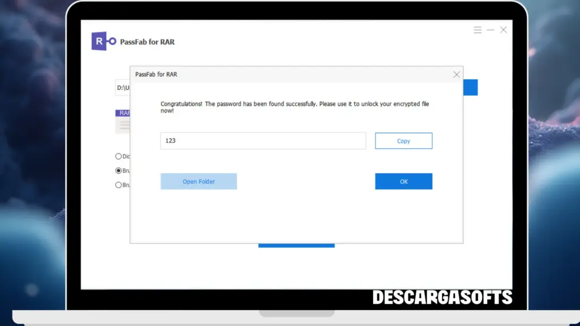Image resolution: width=580 pixels, height=326 pixels.
Task: Select the Dictionary Attack radio button
Action: click(118, 156)
